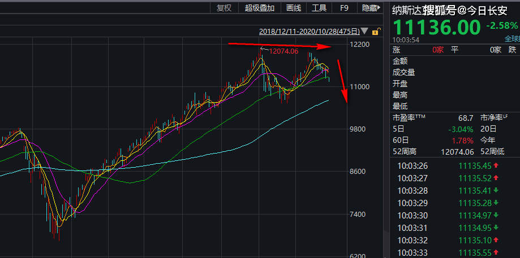Toggle the yellow lock icon

(x=375, y=32)
